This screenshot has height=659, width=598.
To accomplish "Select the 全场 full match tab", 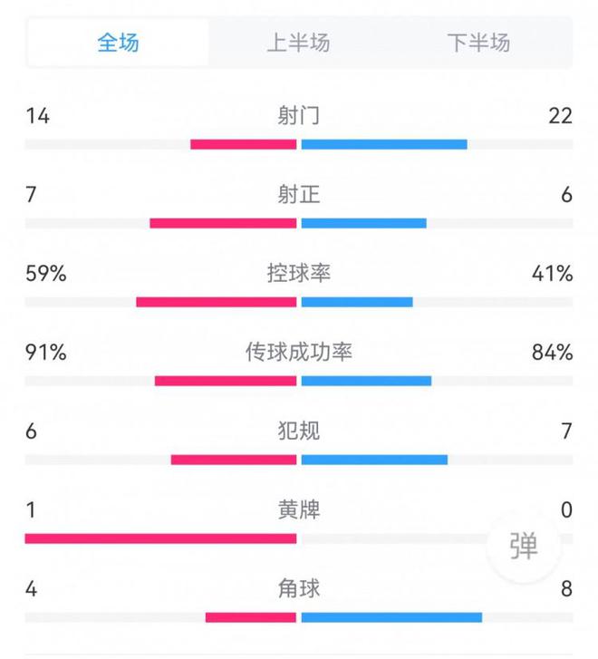I will tap(119, 43).
